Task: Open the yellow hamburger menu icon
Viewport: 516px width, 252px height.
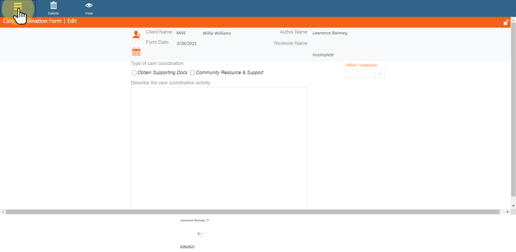Action: coord(18,6)
